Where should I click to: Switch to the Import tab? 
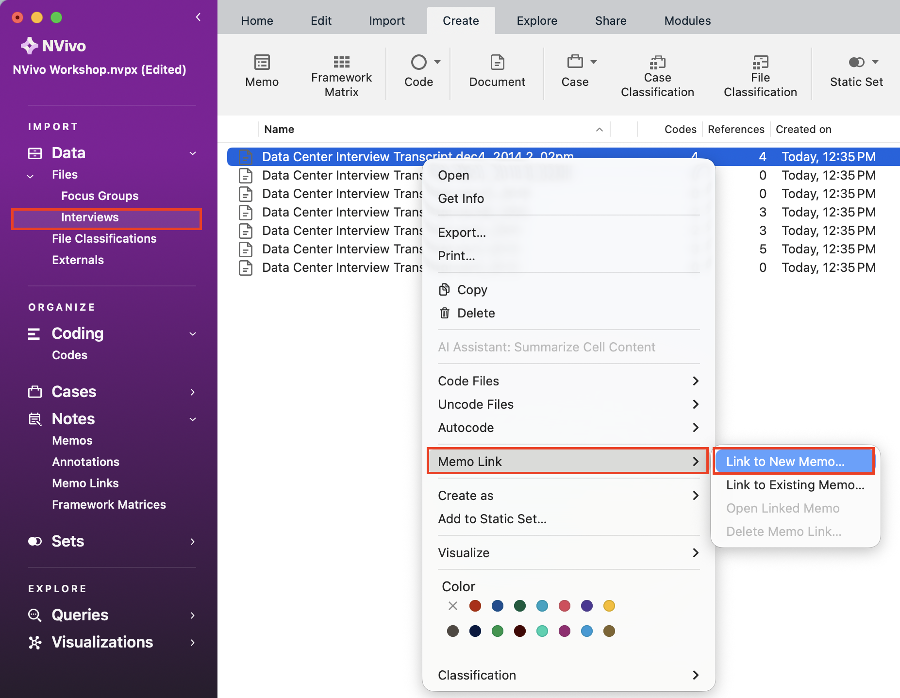click(387, 21)
